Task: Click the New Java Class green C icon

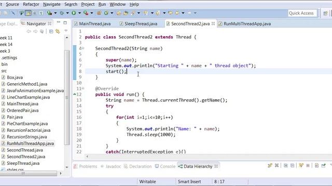Action: click(x=106, y=13)
